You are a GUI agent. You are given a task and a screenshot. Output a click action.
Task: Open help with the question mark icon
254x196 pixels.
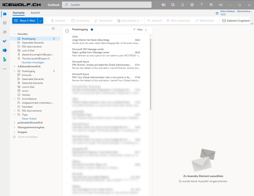tap(201, 5)
